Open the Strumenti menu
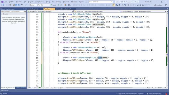 [66, 2]
